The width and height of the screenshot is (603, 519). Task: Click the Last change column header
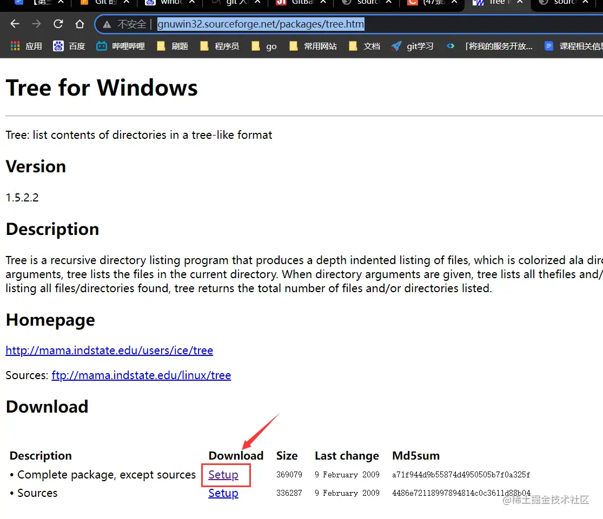[347, 456]
